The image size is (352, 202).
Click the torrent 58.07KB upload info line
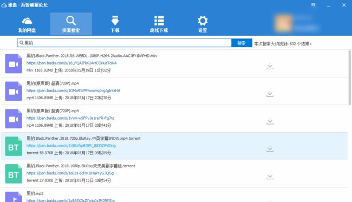click(x=69, y=153)
